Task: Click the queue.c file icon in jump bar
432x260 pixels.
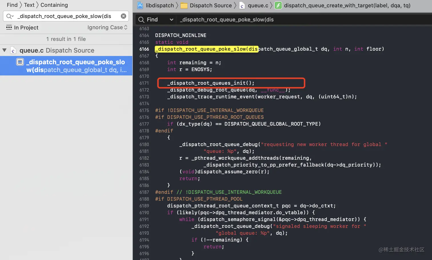Action: (242, 6)
